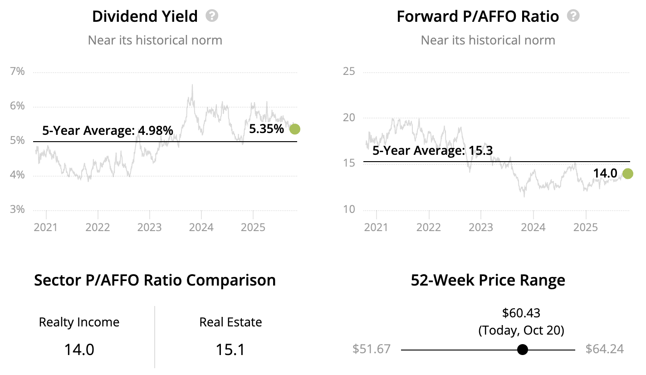Viewport: 646px width, 375px height.
Task: Click the $64.24 52-week high price
Action: [604, 349]
